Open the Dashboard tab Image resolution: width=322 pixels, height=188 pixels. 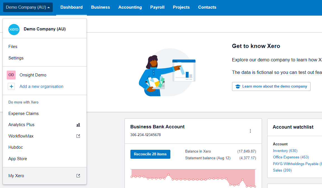click(x=71, y=7)
